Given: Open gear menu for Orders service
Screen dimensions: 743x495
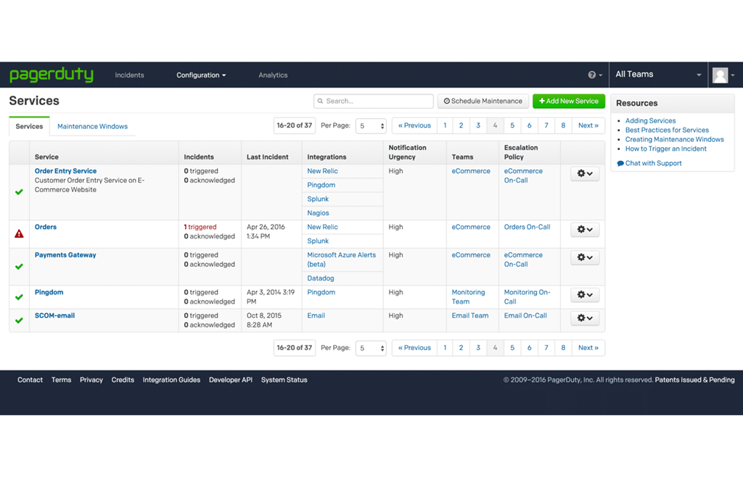Looking at the screenshot, I should [x=585, y=230].
